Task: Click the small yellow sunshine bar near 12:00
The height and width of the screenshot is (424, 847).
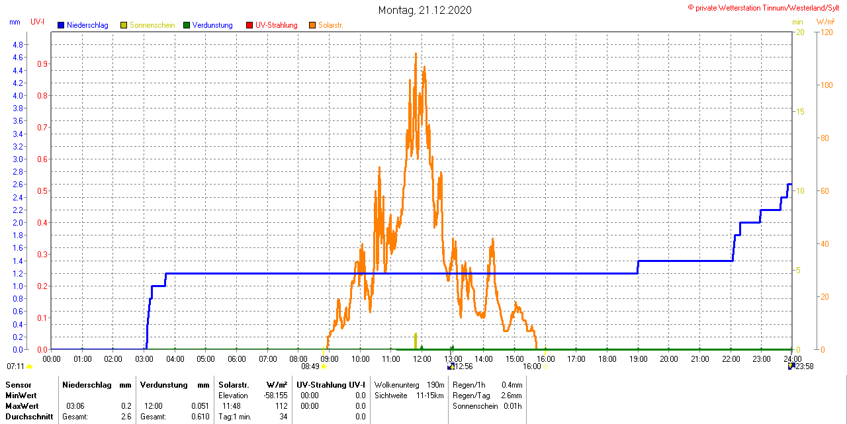Action: 415,341
